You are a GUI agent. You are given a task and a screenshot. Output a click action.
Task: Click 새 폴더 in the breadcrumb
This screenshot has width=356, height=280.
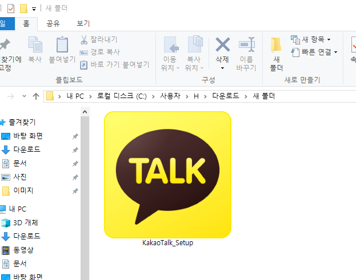[264, 96]
